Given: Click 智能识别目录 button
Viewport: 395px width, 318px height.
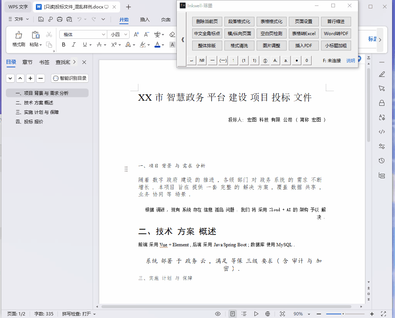Looking at the screenshot, I should tap(70, 78).
